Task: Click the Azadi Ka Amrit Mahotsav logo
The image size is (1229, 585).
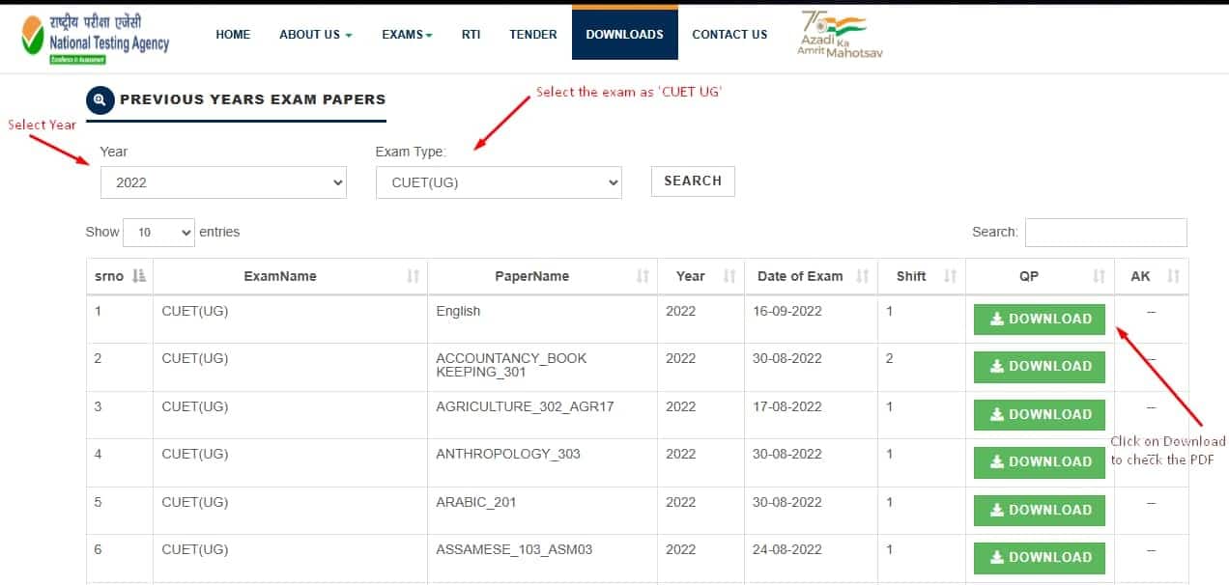Action: [839, 34]
